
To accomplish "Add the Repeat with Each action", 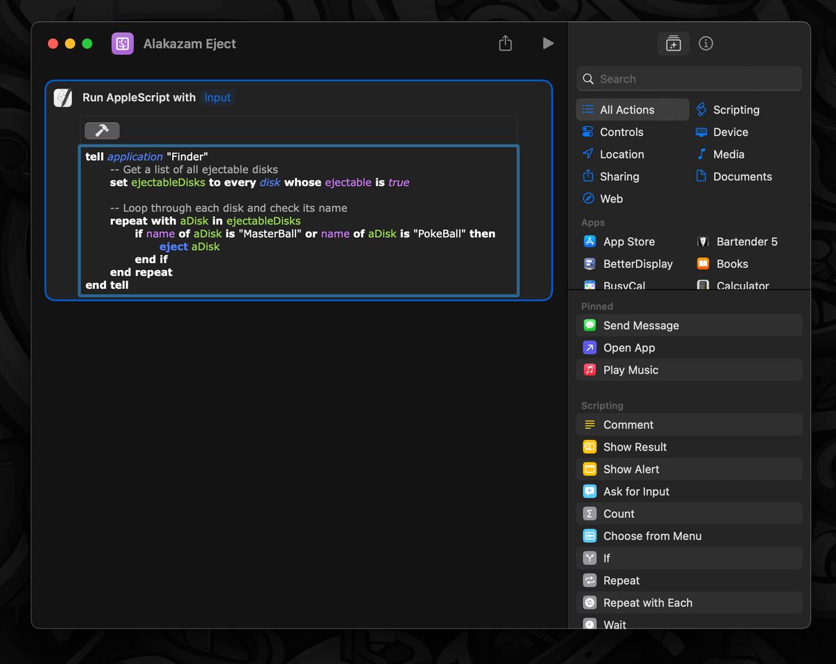I will tap(689, 603).
